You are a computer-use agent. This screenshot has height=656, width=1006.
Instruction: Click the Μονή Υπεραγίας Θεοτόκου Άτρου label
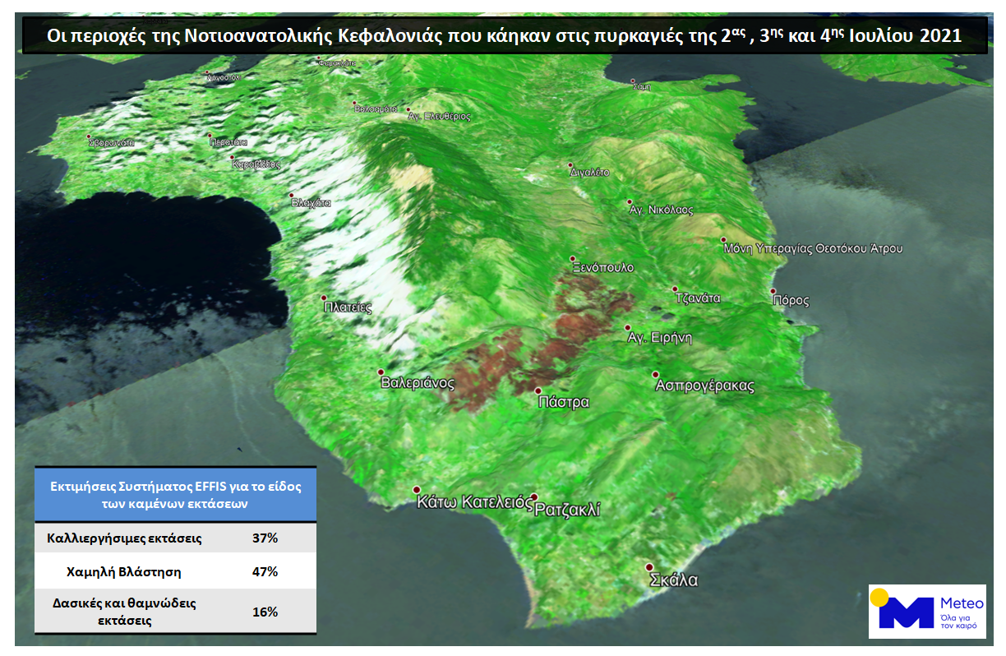(x=813, y=248)
